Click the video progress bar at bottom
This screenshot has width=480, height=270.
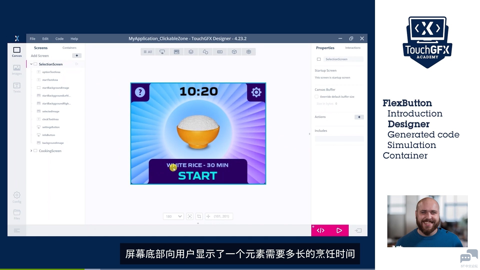point(187,269)
